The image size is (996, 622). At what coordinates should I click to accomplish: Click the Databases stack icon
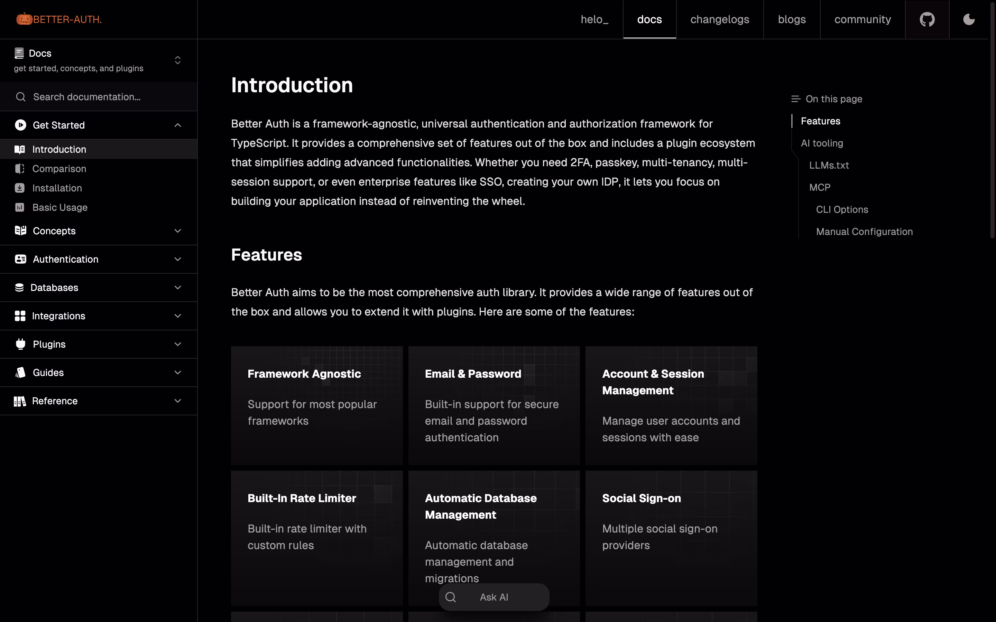pos(19,288)
